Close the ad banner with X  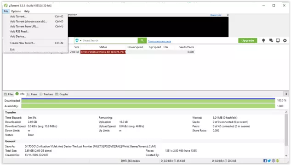228,15
